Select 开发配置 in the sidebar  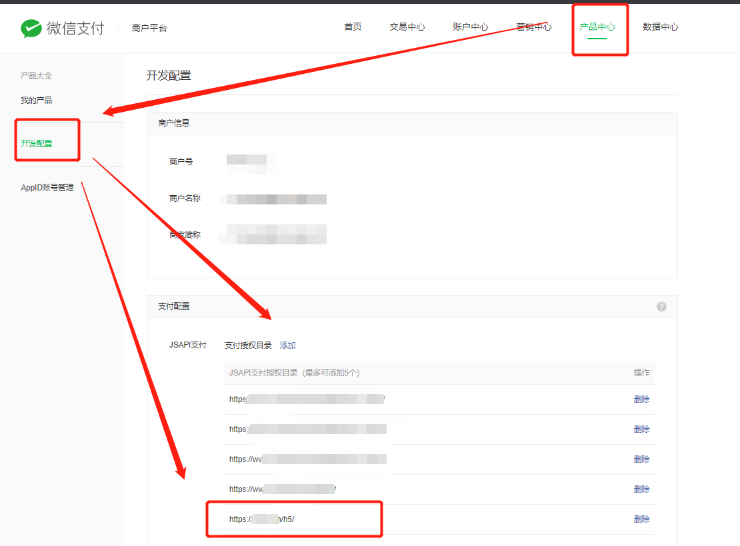coord(37,144)
